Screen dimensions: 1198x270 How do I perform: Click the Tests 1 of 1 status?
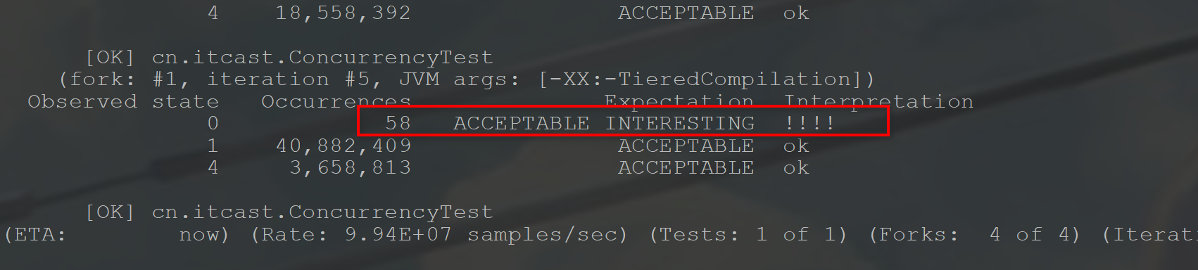pos(748,234)
